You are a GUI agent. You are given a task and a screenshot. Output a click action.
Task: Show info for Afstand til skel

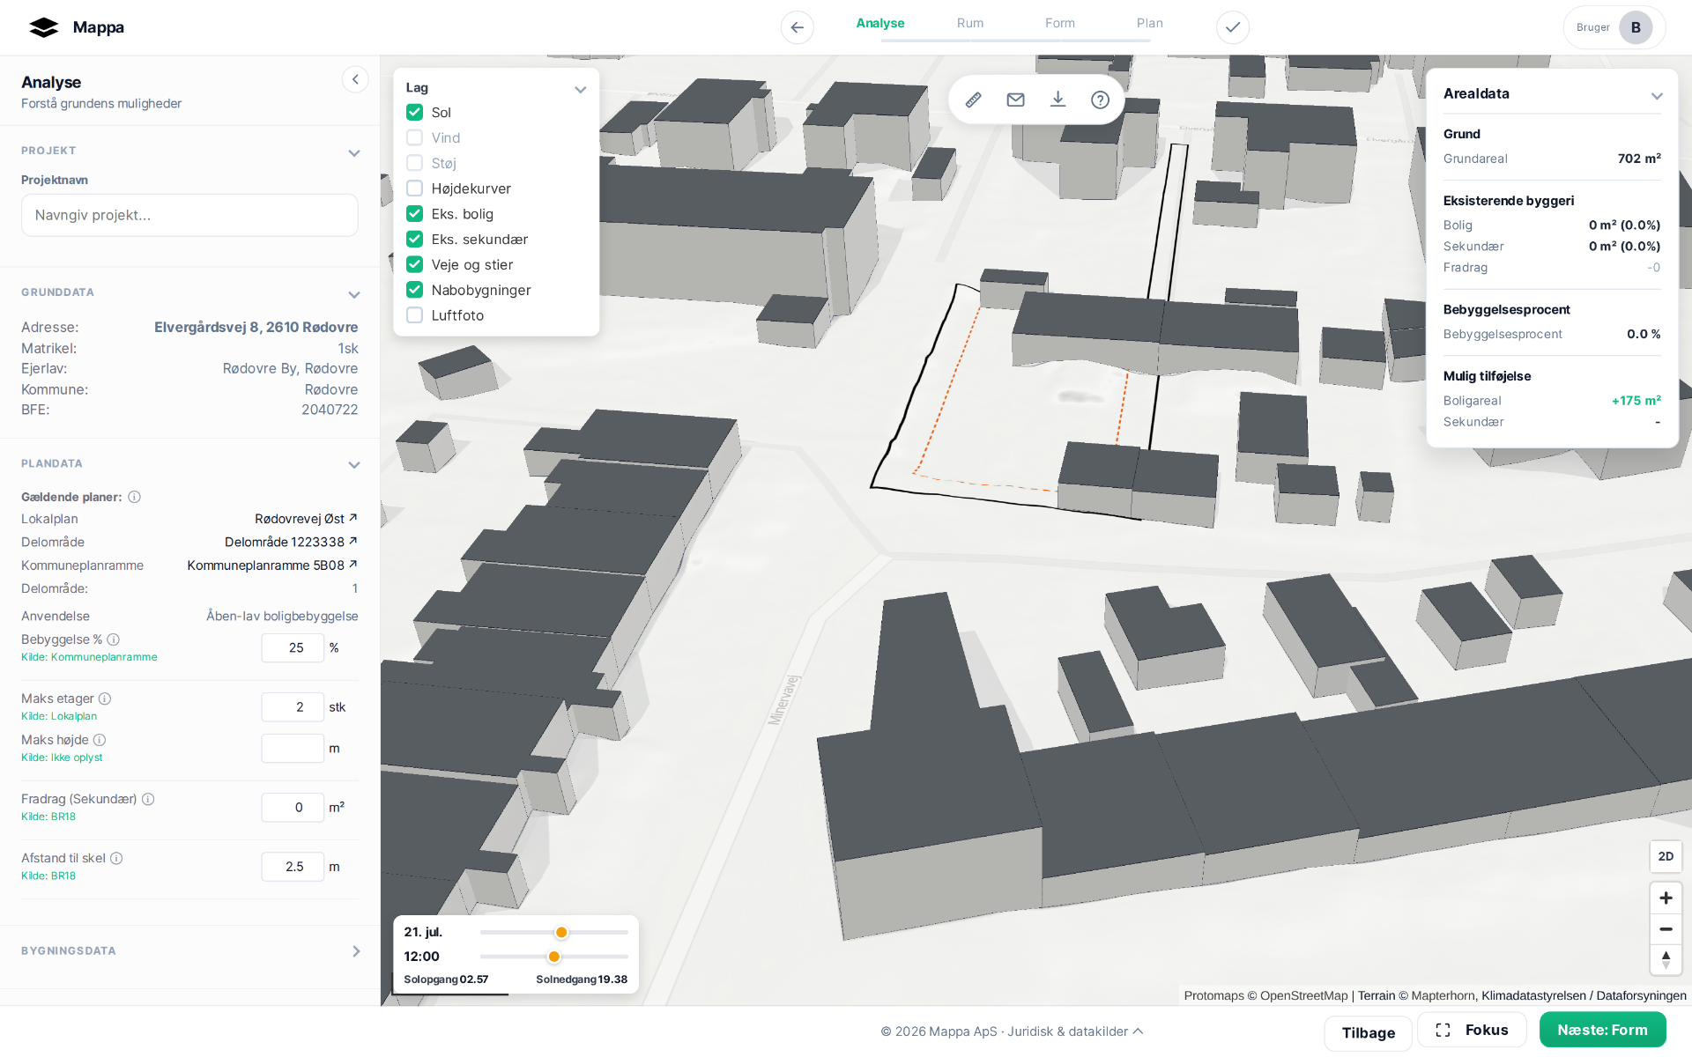(x=116, y=858)
